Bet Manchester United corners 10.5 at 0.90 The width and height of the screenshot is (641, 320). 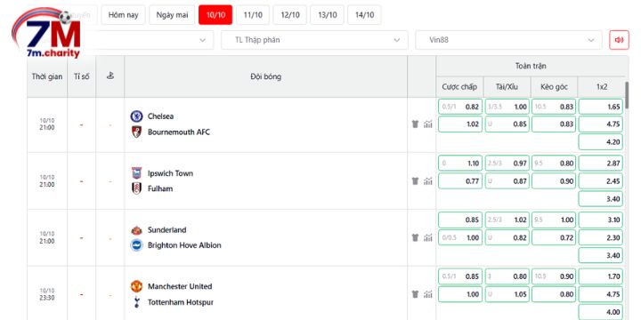click(554, 276)
